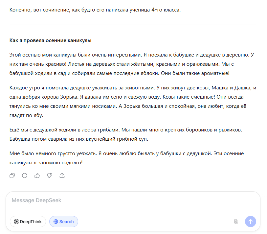Toggle the DeepThink mode on
This screenshot has width=267, height=234.
coord(28,222)
